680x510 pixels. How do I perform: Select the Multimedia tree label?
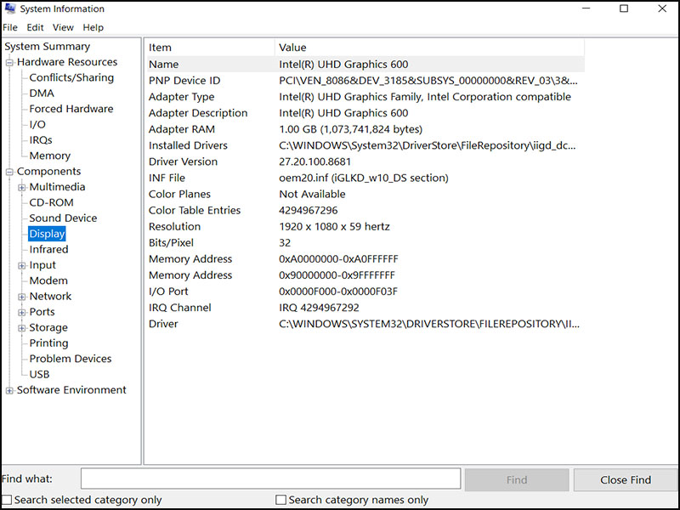point(57,187)
